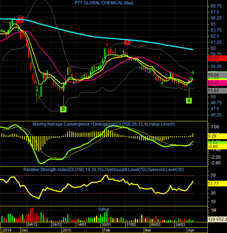Viewport: 227px width, 233px height.
Task: Click the 63.75 price axis value
Action: (216, 30)
